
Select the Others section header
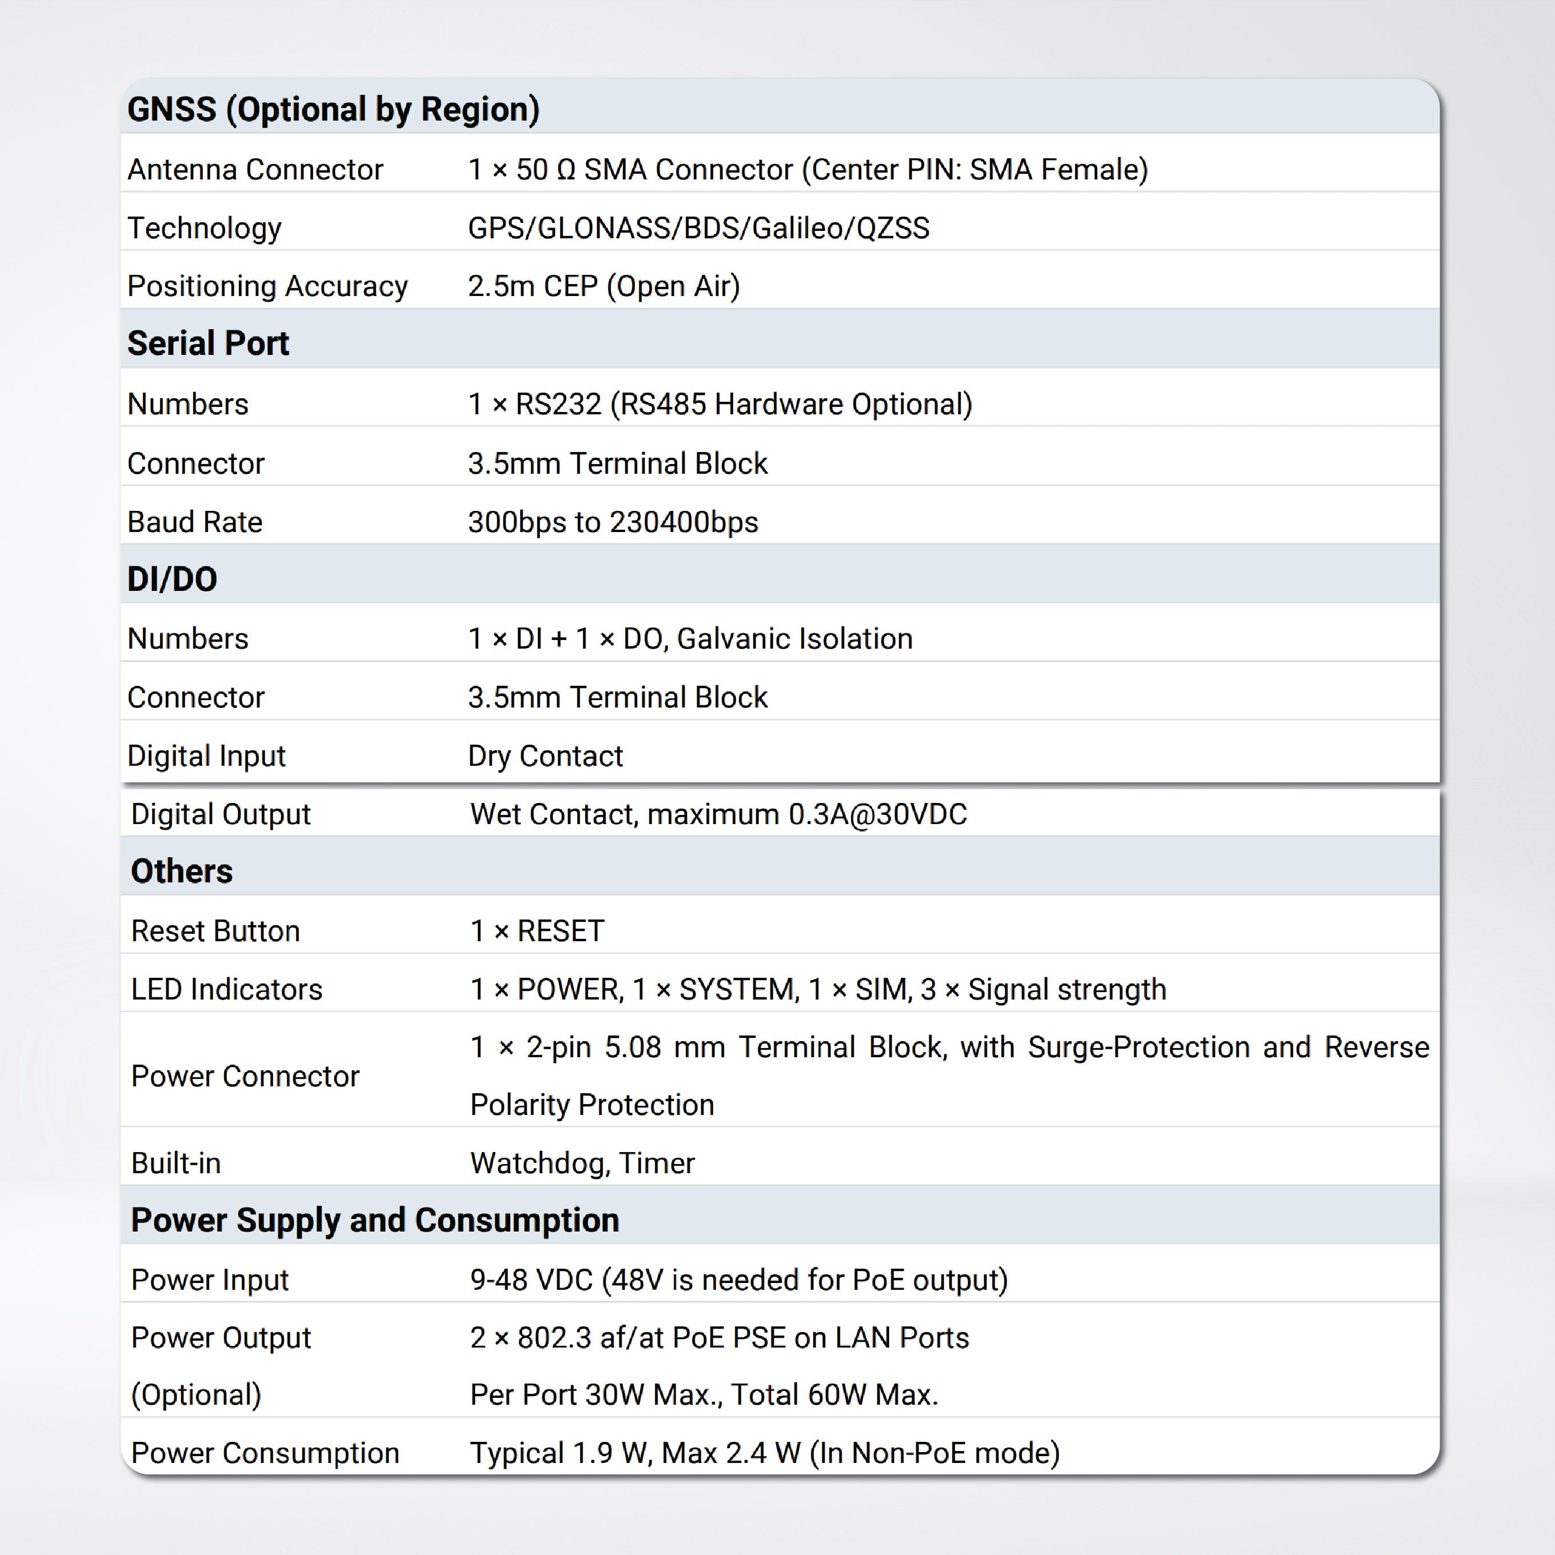182,872
